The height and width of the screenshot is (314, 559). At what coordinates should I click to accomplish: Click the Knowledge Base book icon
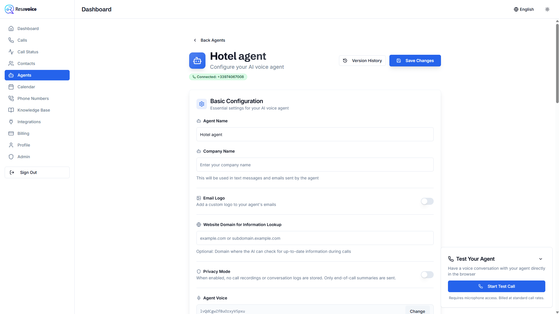pos(11,110)
